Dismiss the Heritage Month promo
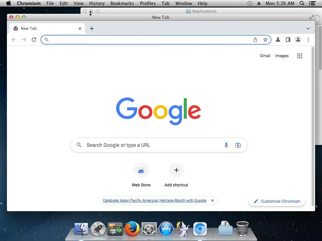This screenshot has width=322, height=241. (213, 201)
